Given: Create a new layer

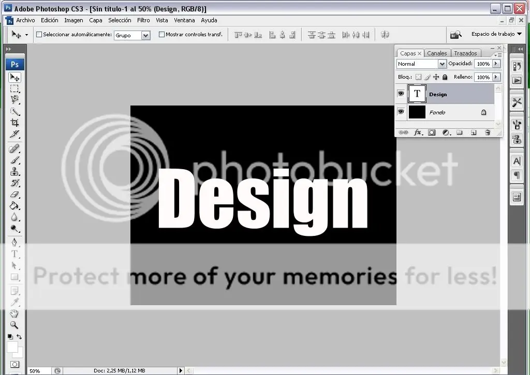Looking at the screenshot, I should pyautogui.click(x=474, y=133).
